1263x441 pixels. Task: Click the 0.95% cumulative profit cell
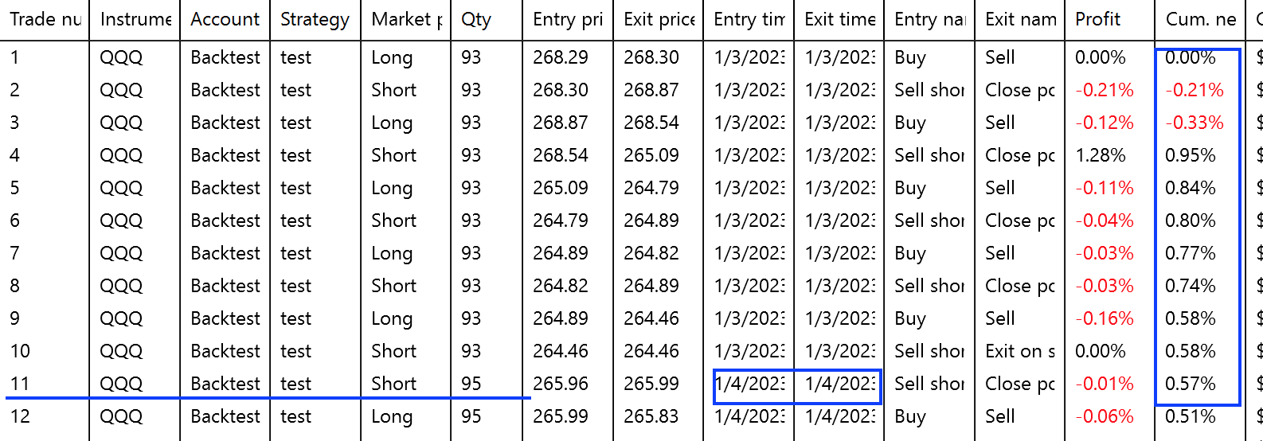click(x=1191, y=155)
